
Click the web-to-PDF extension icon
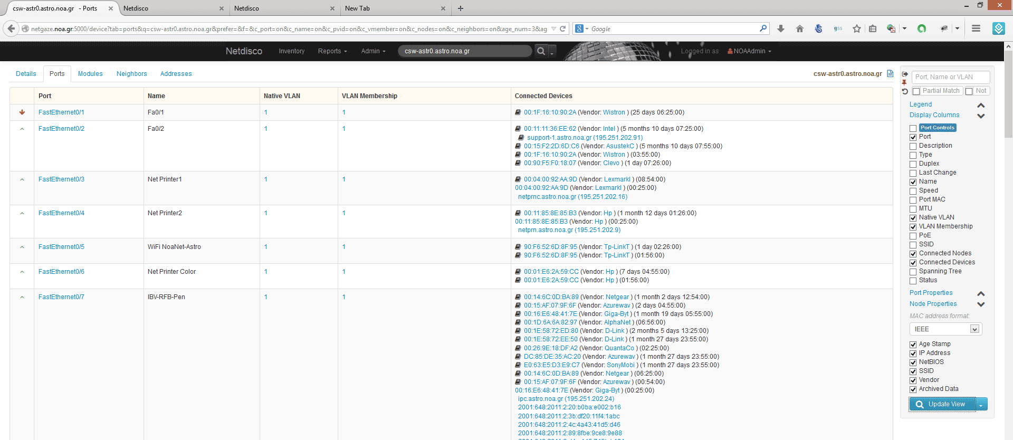[x=891, y=28]
